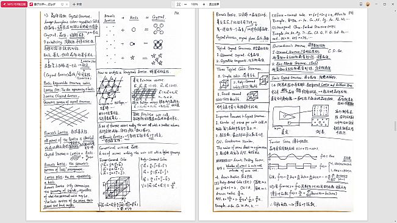Click the 100% zoom level field
The width and height of the screenshot is (397, 223).
click(195, 4)
